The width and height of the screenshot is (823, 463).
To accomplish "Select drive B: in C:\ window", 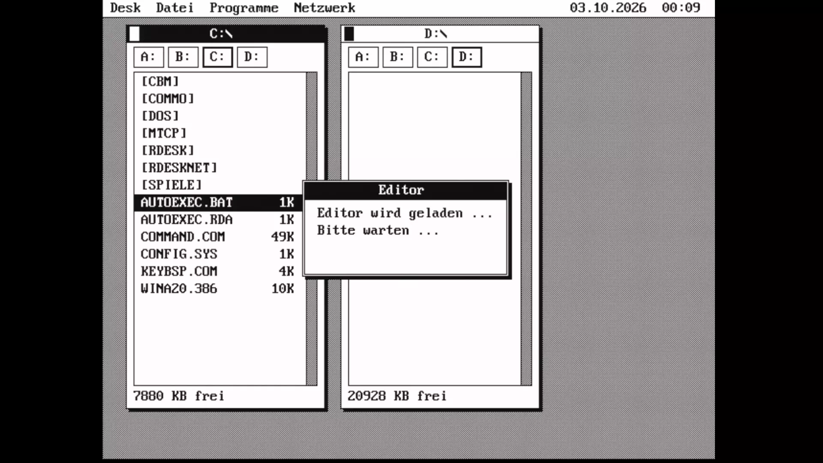I will pyautogui.click(x=183, y=57).
